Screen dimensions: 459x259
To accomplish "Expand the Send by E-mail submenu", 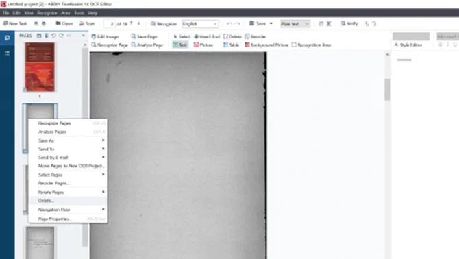I will click(68, 157).
